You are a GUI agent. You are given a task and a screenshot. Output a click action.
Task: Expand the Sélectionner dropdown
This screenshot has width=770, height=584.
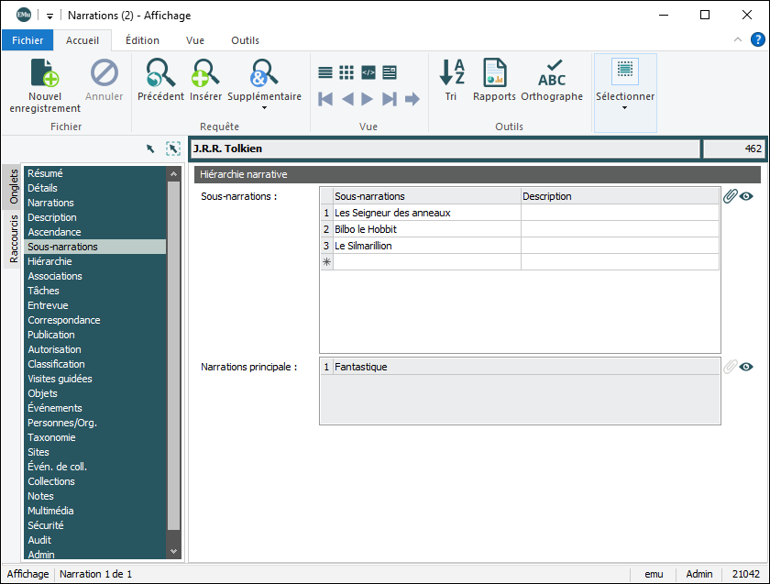point(625,107)
